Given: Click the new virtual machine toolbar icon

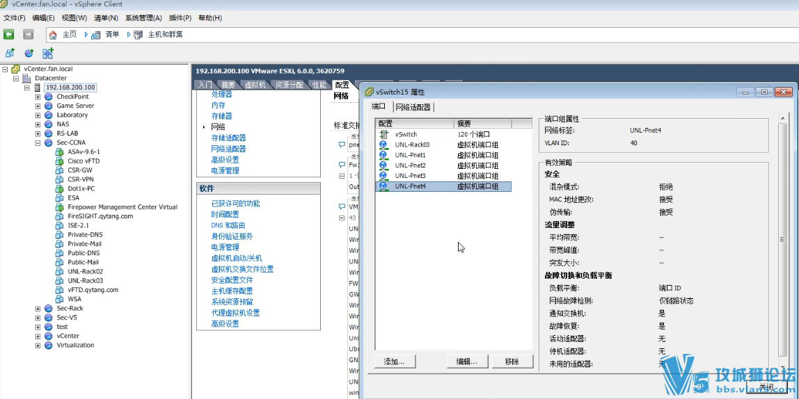Looking at the screenshot, I should pyautogui.click(x=10, y=53).
